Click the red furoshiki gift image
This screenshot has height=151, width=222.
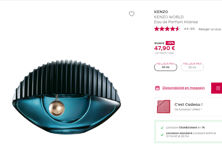(x=163, y=107)
